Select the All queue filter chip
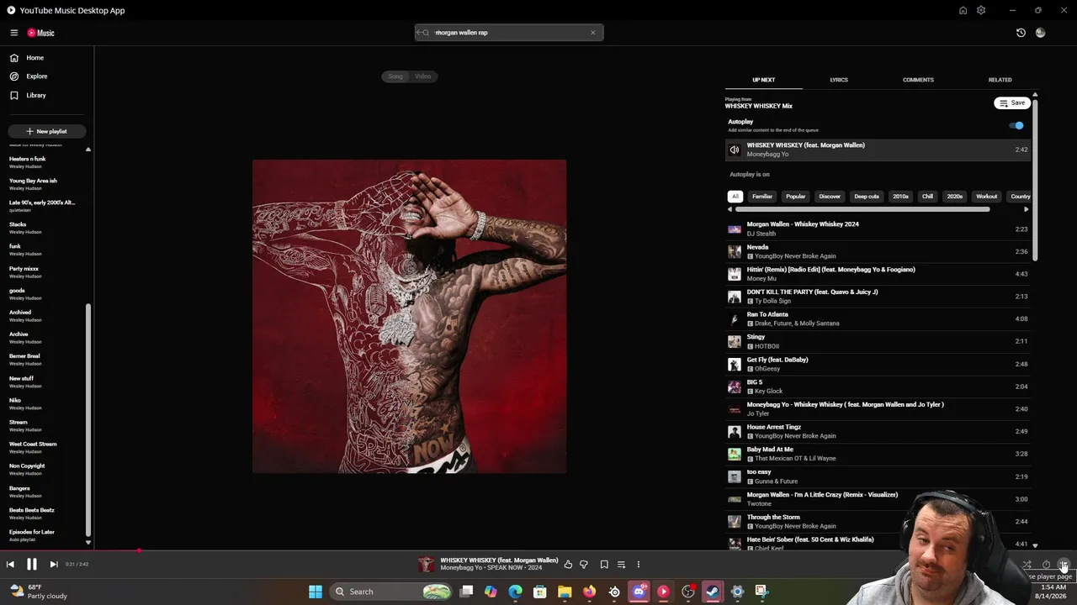The image size is (1077, 605). pyautogui.click(x=735, y=197)
